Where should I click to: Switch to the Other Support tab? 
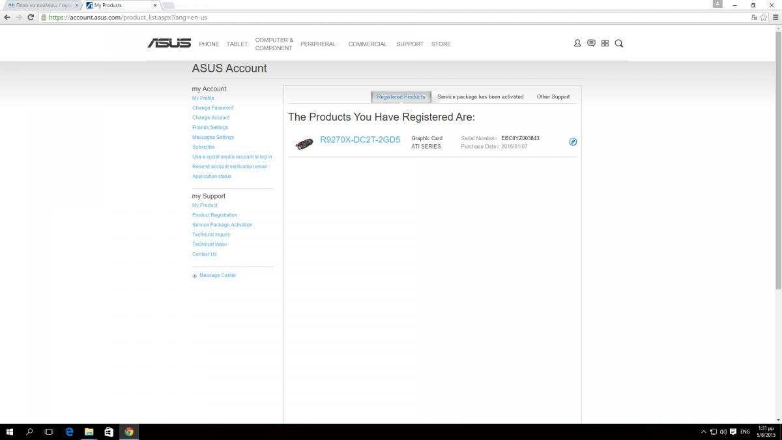553,97
